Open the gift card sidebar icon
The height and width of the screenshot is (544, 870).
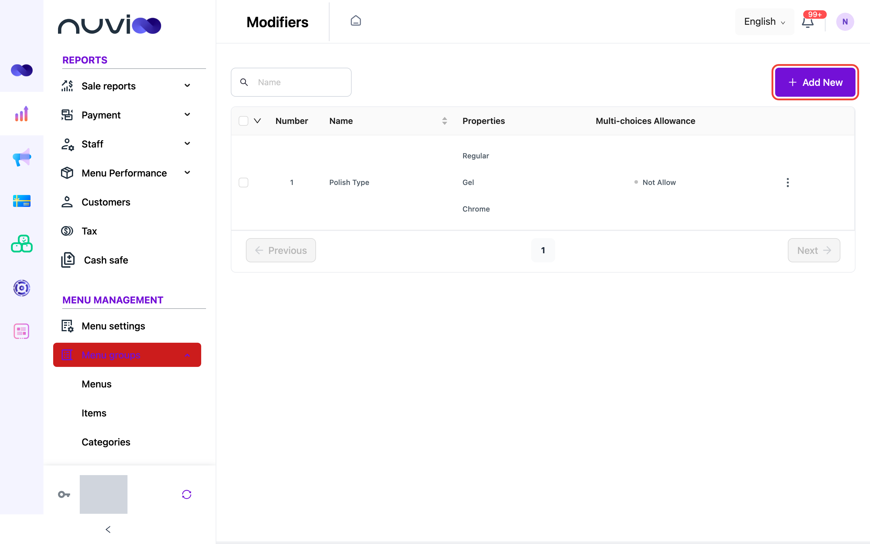[21, 201]
